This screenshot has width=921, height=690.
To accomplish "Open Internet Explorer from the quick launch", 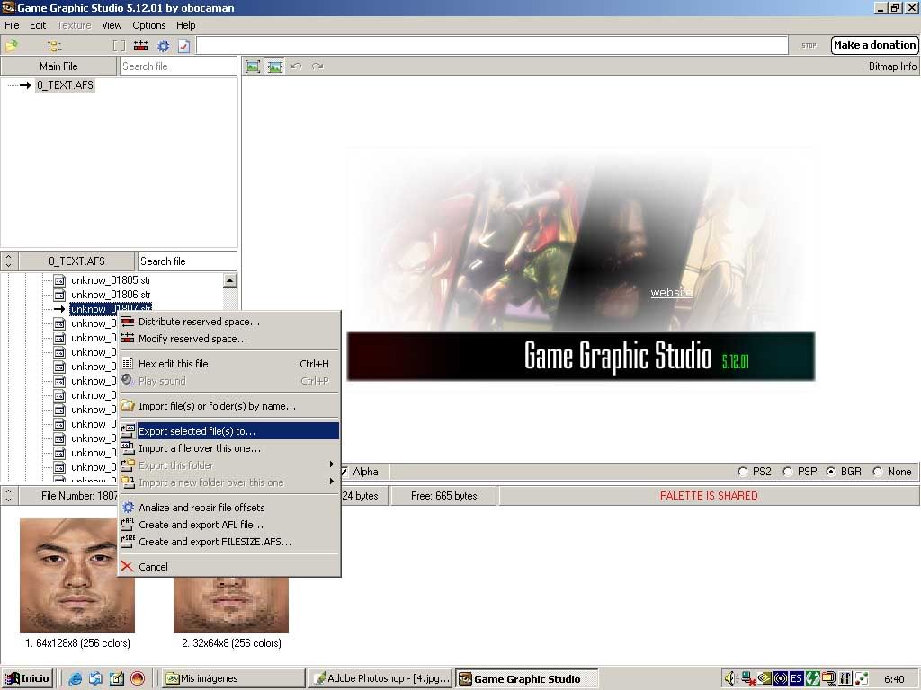I will pos(76,678).
